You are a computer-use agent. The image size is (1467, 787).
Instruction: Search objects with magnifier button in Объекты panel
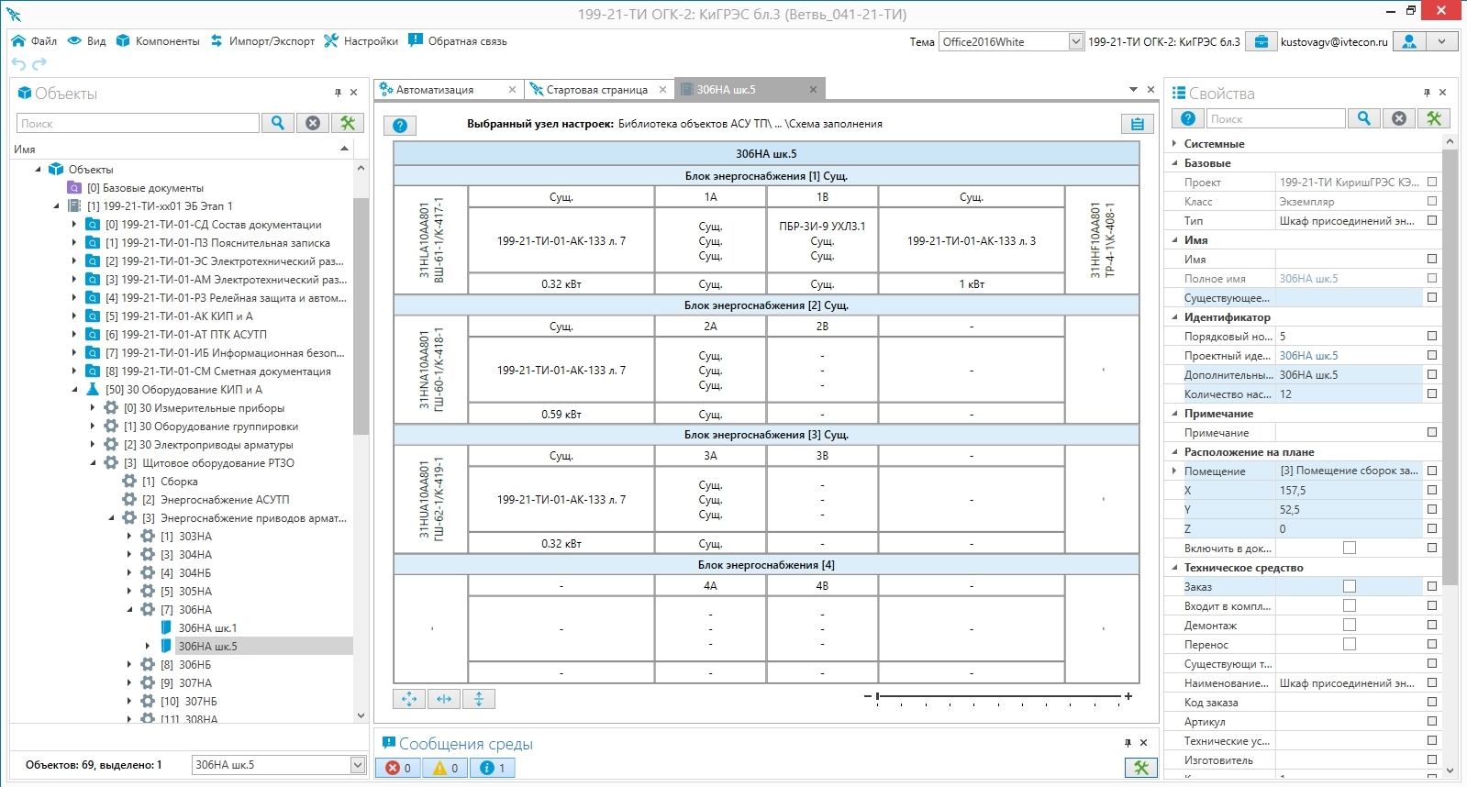pyautogui.click(x=278, y=123)
